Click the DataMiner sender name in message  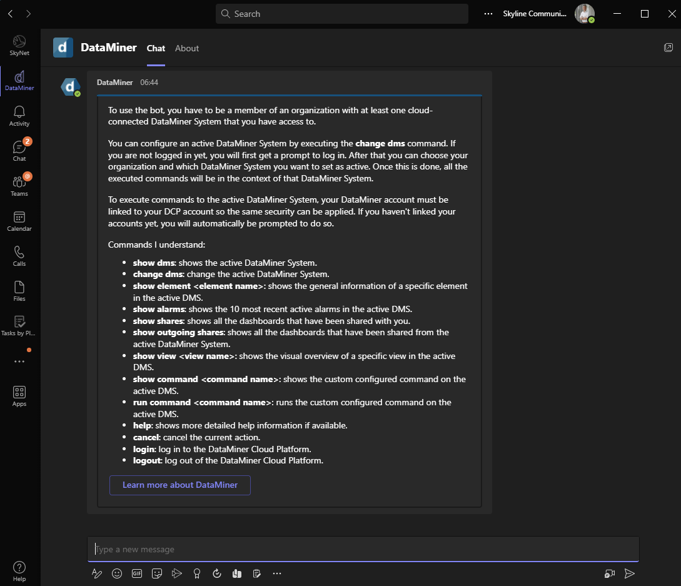click(x=114, y=83)
